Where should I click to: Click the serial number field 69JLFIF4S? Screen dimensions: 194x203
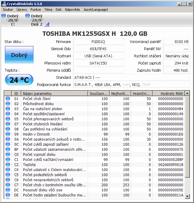click(98, 49)
